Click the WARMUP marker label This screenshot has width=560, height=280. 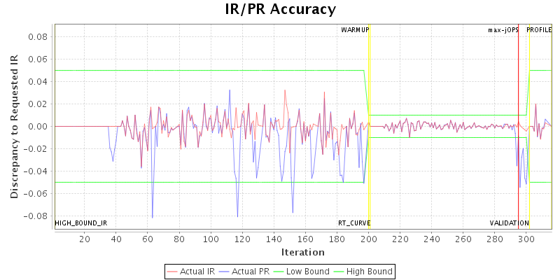pyautogui.click(x=355, y=30)
